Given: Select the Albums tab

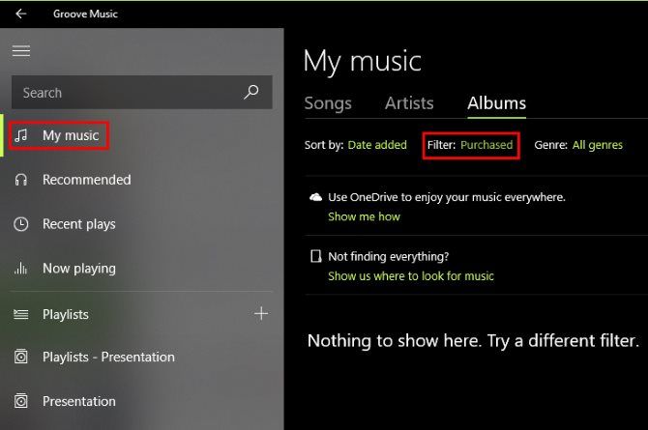Looking at the screenshot, I should pyautogui.click(x=496, y=102).
